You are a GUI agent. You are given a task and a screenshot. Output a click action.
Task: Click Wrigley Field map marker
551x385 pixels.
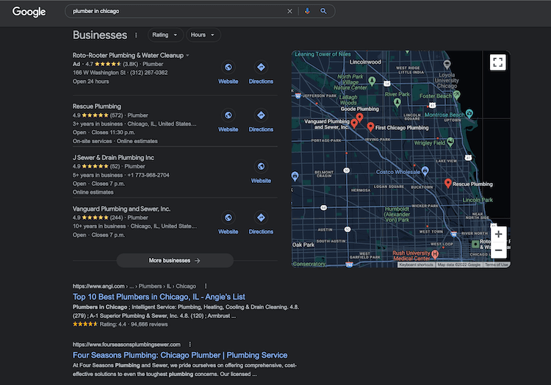pos(450,142)
